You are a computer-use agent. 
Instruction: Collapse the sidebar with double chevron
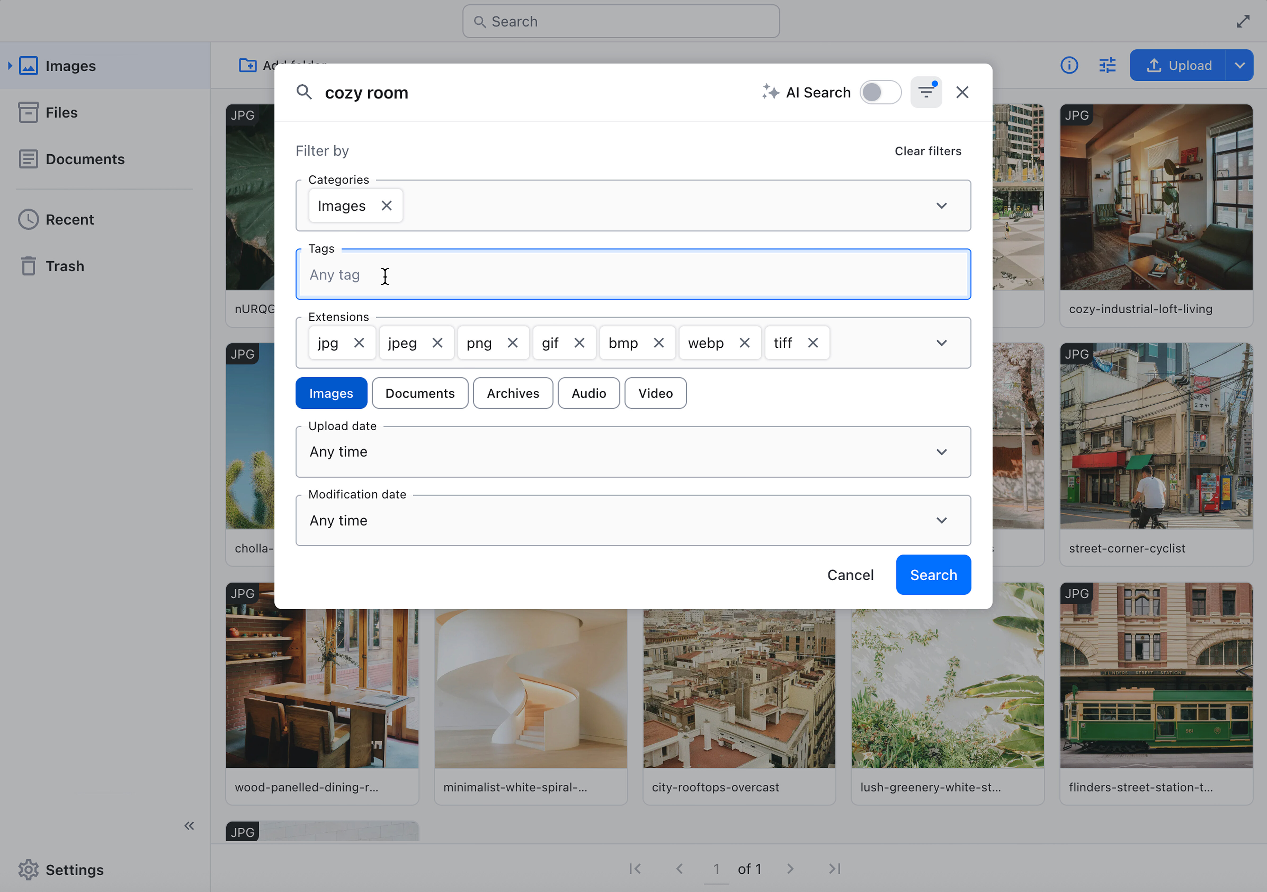189,825
